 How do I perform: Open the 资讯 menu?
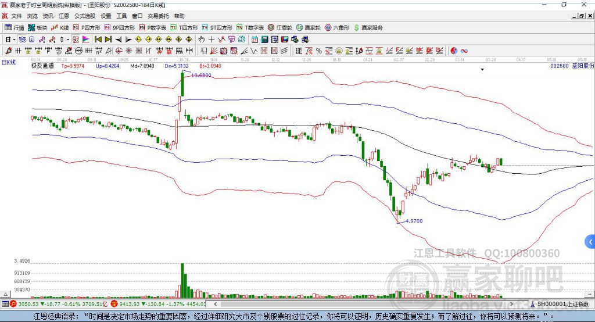point(48,16)
